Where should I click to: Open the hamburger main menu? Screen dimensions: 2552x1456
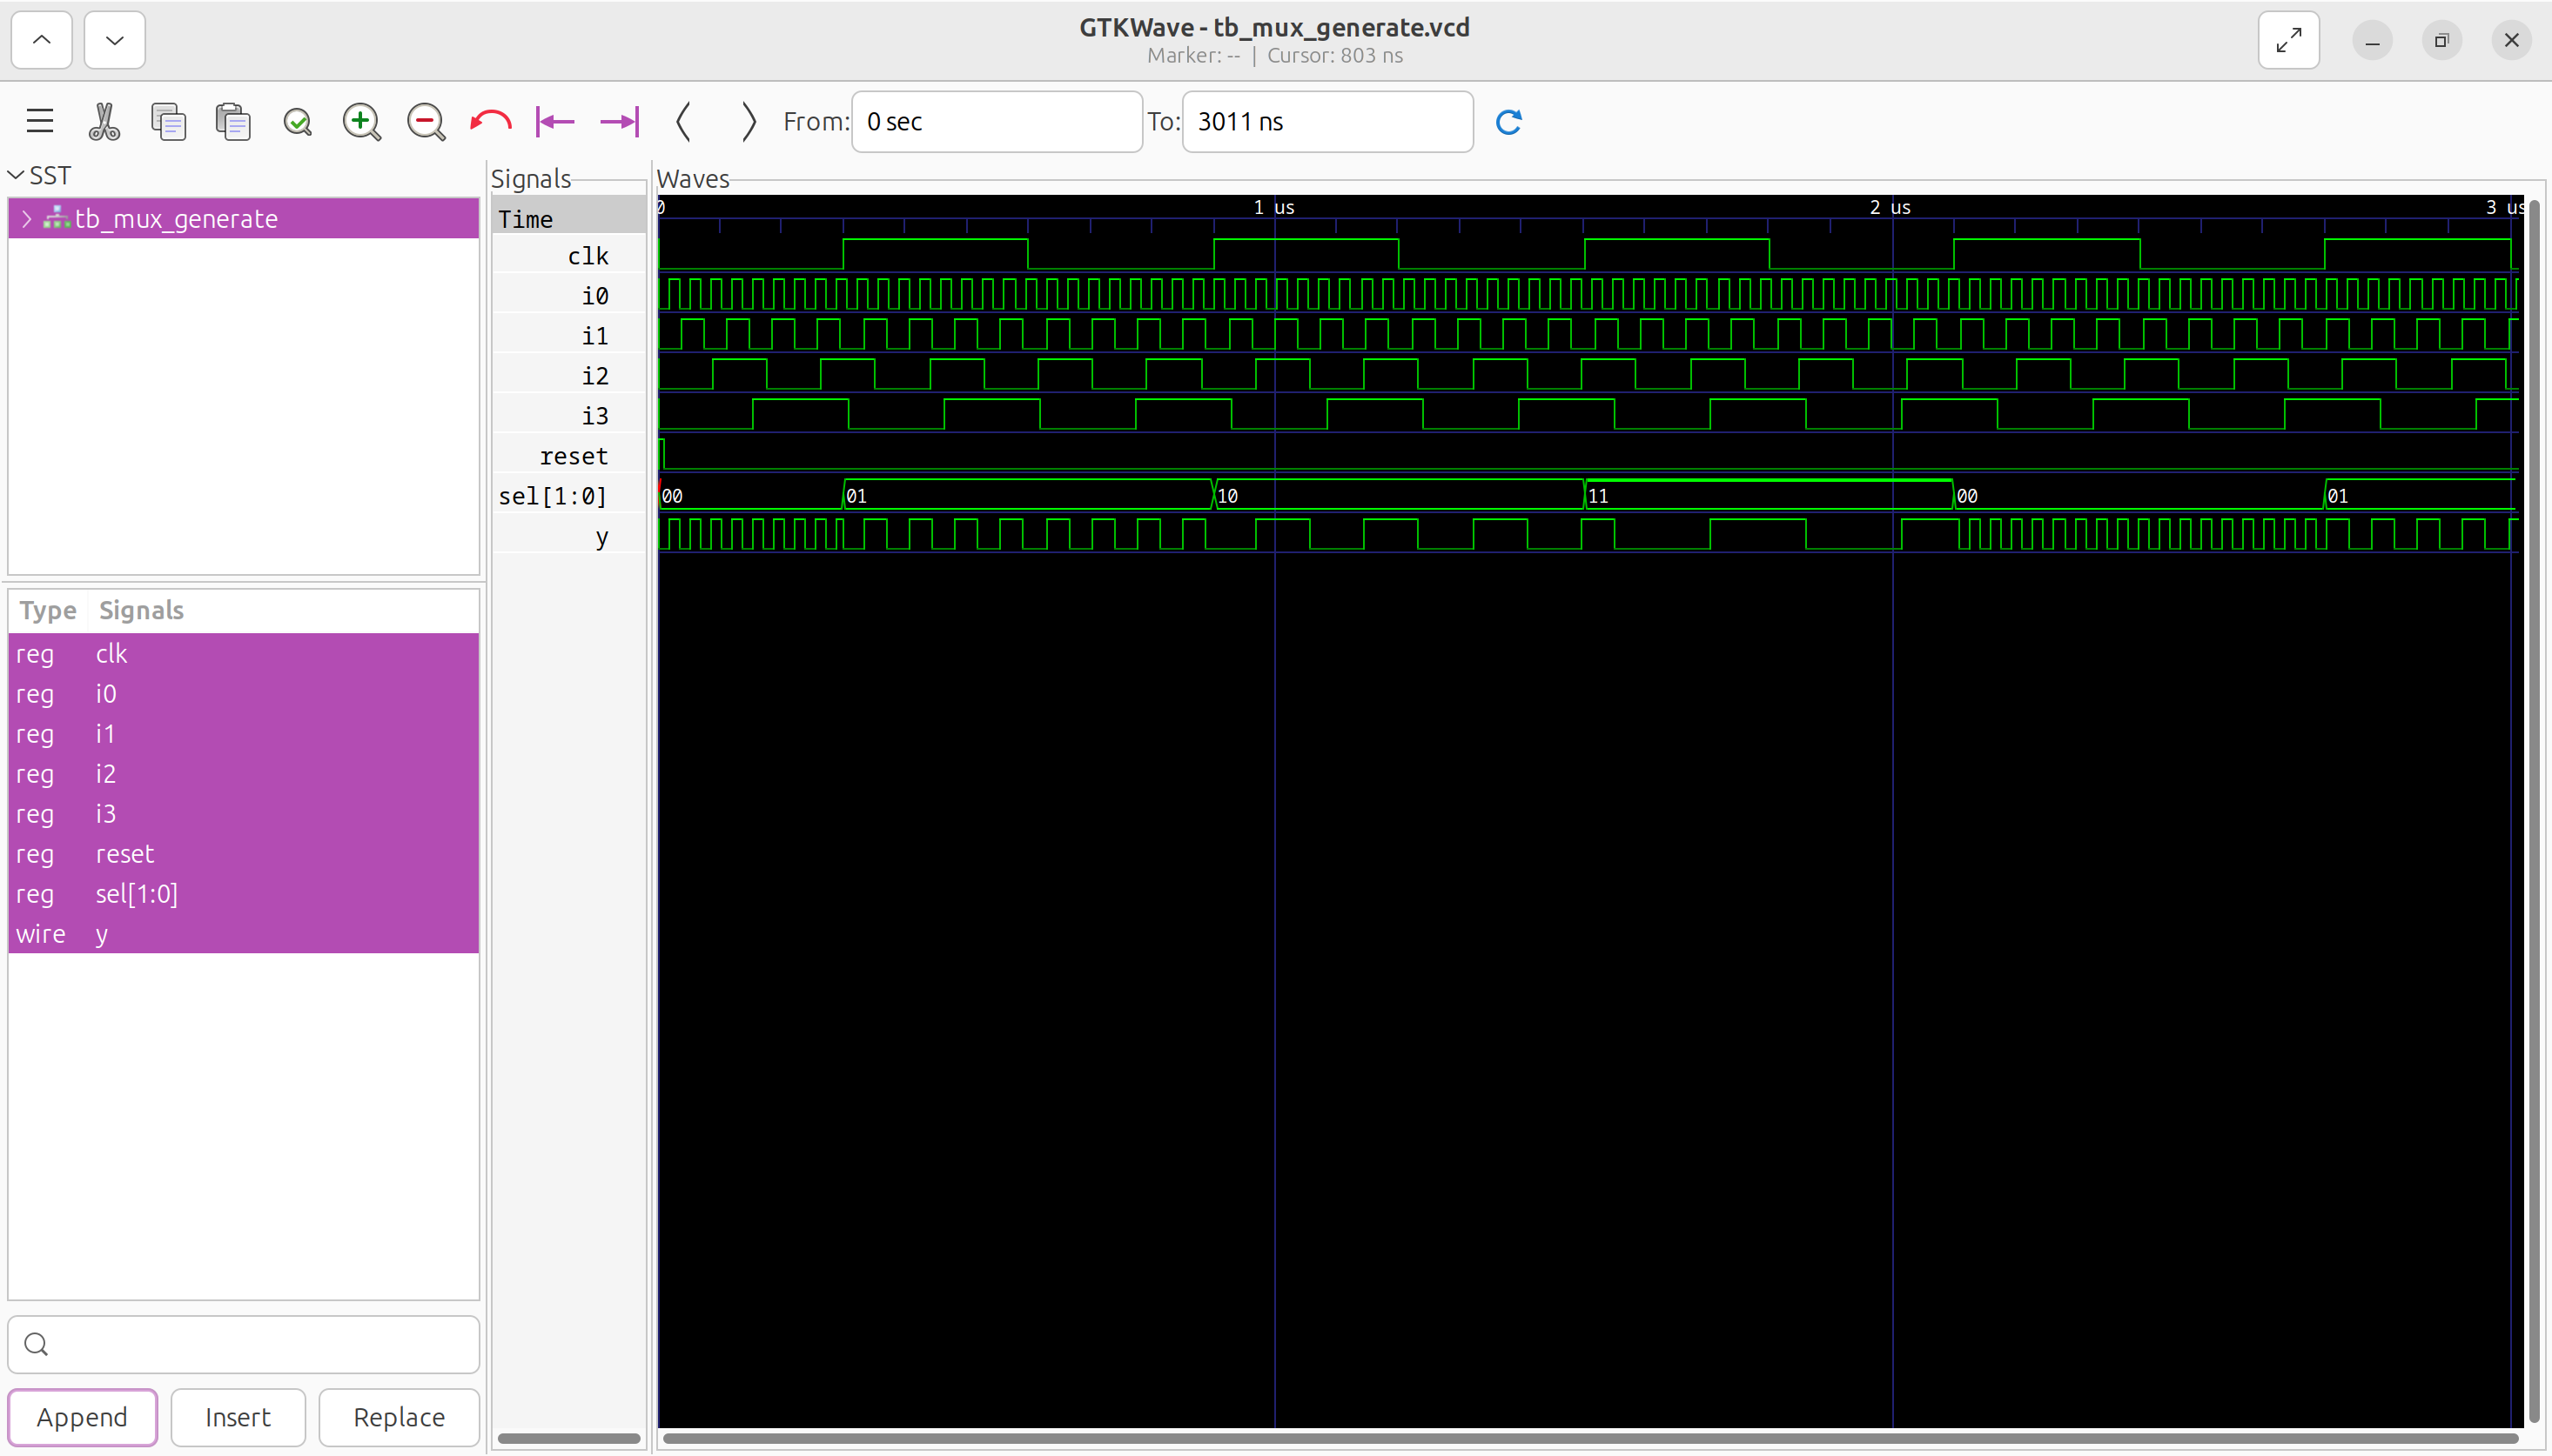[40, 121]
